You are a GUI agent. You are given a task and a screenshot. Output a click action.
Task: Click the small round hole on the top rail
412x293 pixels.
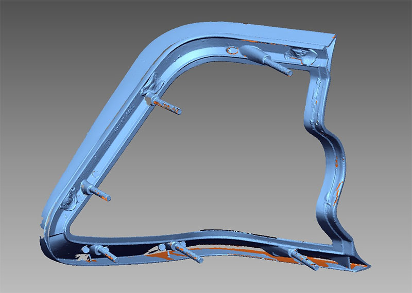[232, 50]
